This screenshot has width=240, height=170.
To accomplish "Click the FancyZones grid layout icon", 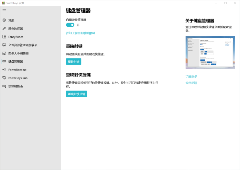I will click(4, 37).
